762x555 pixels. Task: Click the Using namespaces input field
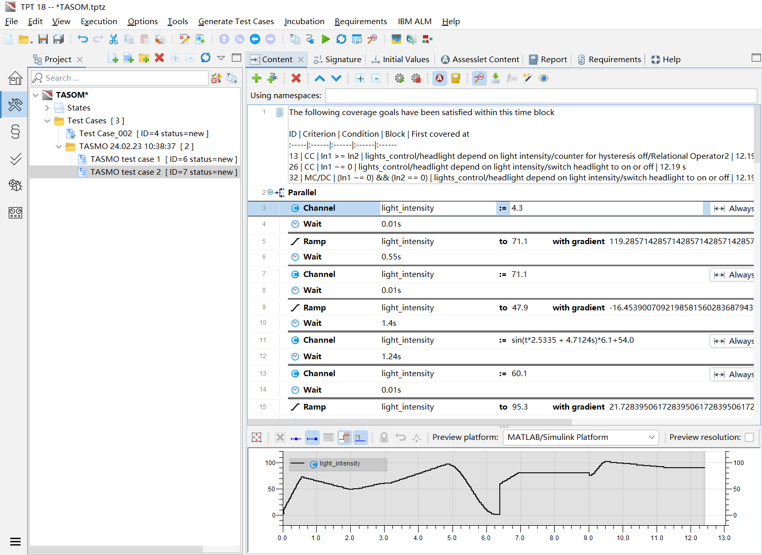[x=541, y=96]
